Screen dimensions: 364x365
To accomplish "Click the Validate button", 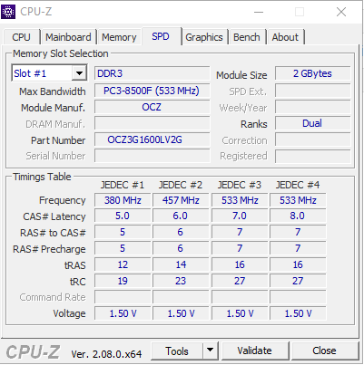I will pyautogui.click(x=254, y=351).
